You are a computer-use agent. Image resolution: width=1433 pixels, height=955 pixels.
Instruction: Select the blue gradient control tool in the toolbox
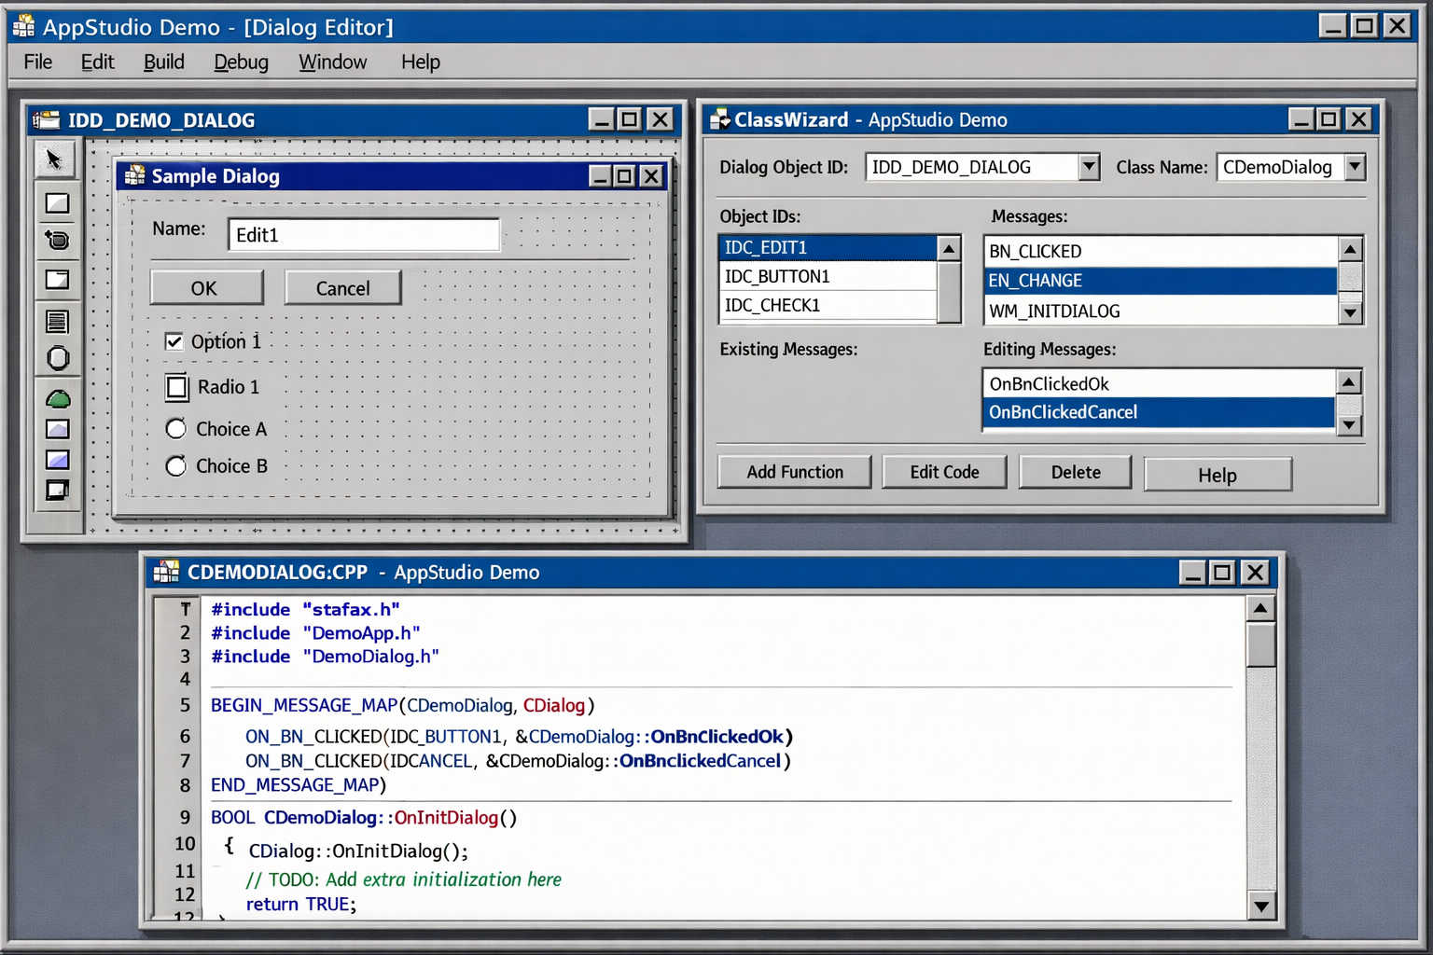click(x=57, y=460)
